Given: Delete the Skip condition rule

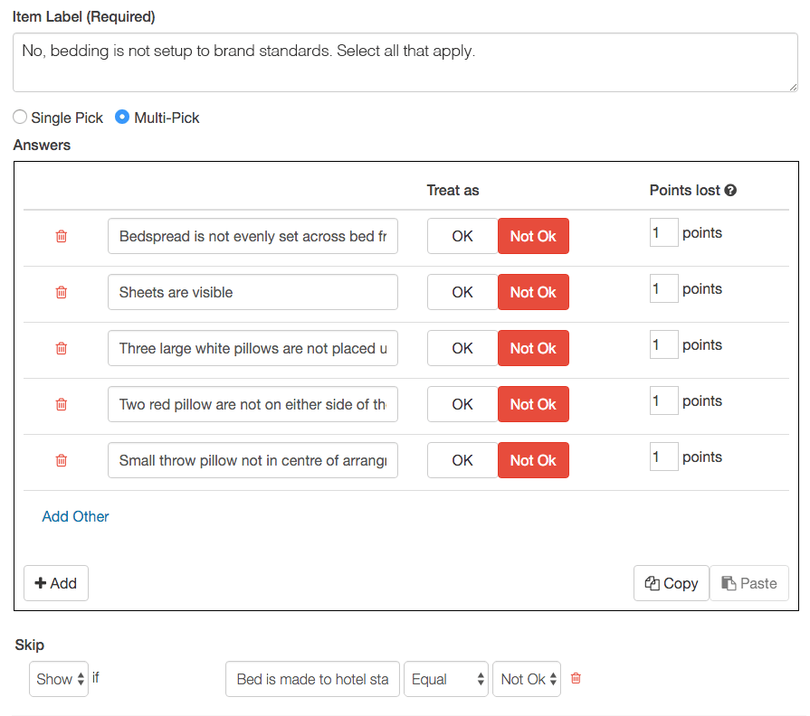Looking at the screenshot, I should [x=576, y=678].
